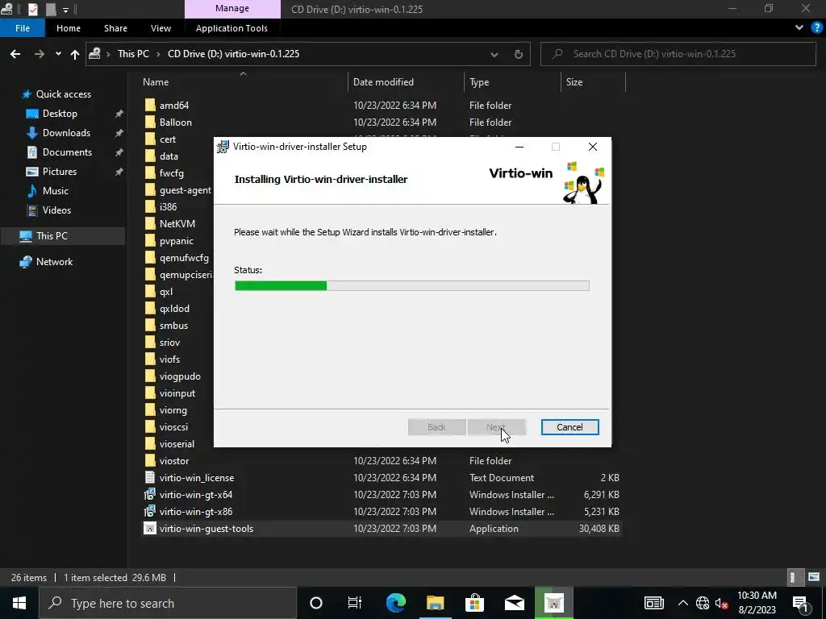Open Desktop in navigation pane
826x619 pixels.
[60, 114]
